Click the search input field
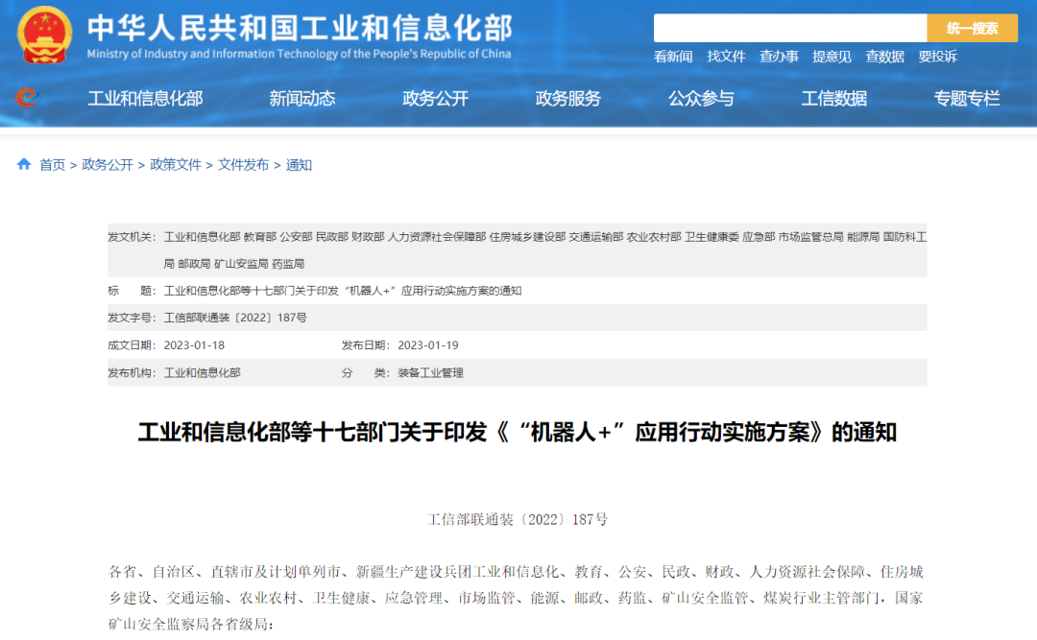The width and height of the screenshot is (1037, 640). click(789, 28)
